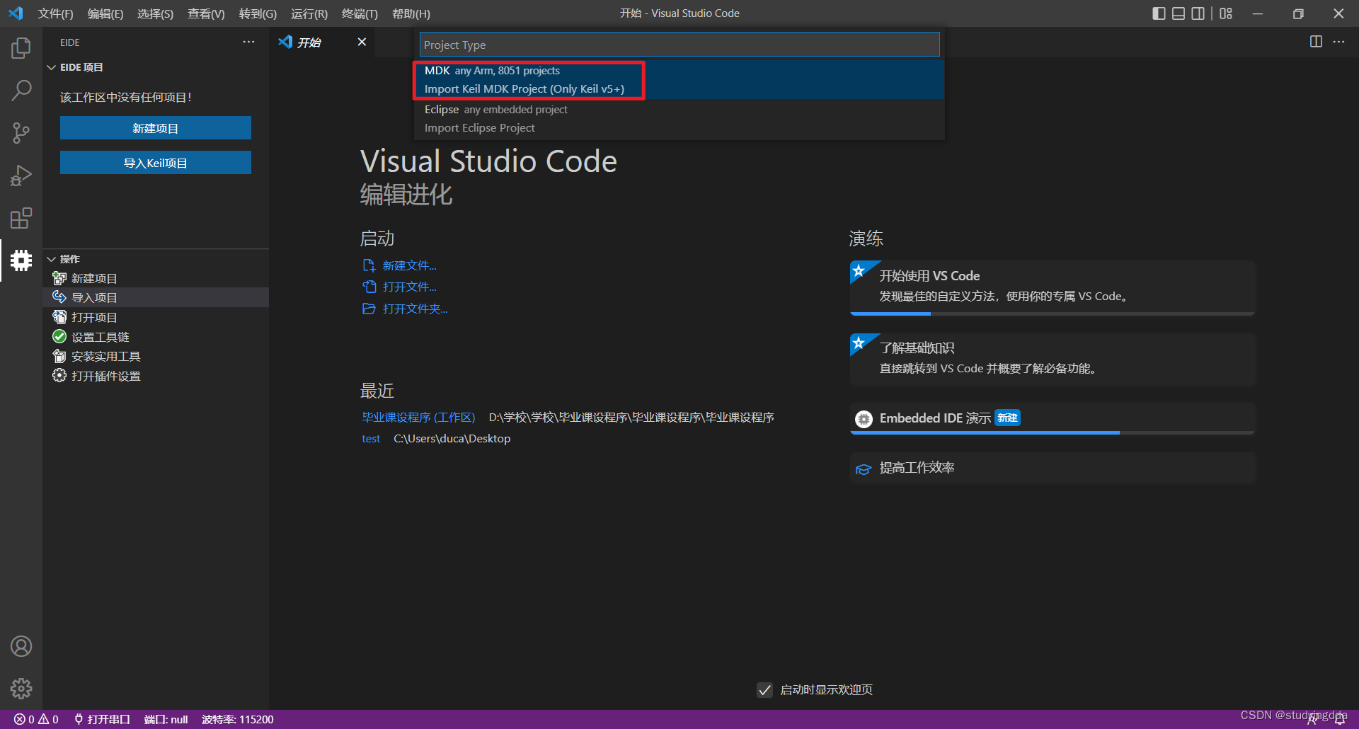Open the 选择(S) menu
The width and height of the screenshot is (1359, 729).
pos(155,13)
